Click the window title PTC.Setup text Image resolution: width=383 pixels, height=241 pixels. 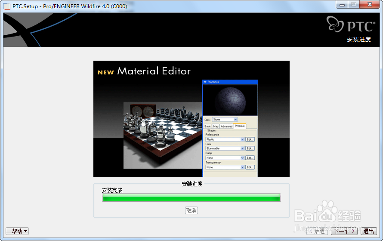pyautogui.click(x=70, y=6)
